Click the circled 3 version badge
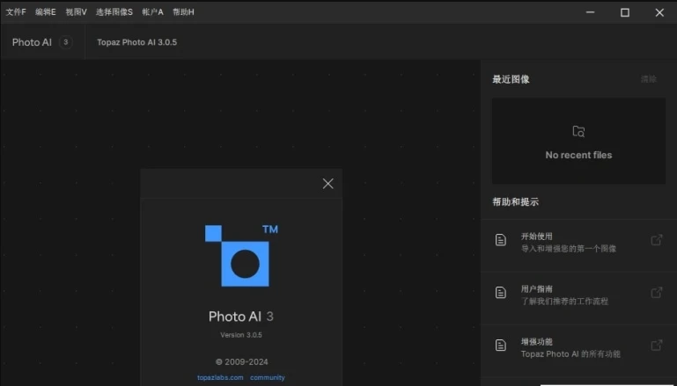 [66, 42]
